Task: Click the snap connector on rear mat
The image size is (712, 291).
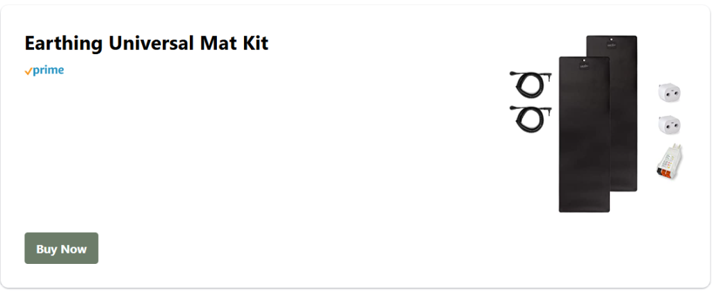Action: [611, 42]
